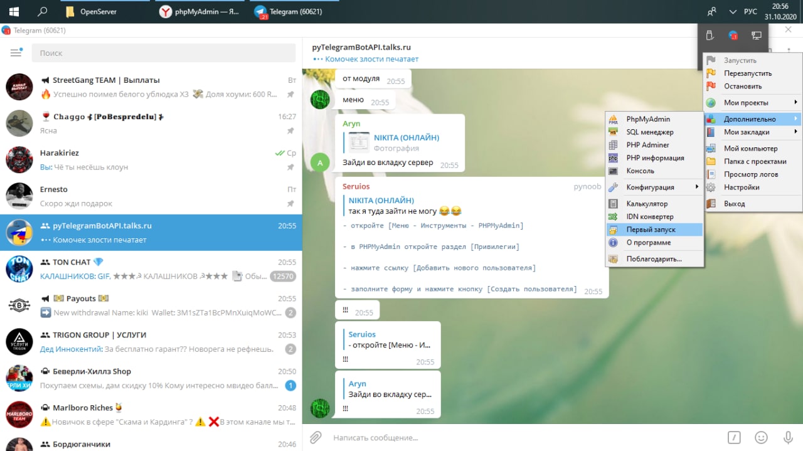Image resolution: width=803 pixels, height=451 pixels.
Task: Expand Мои проекты submenu
Action: 752,102
